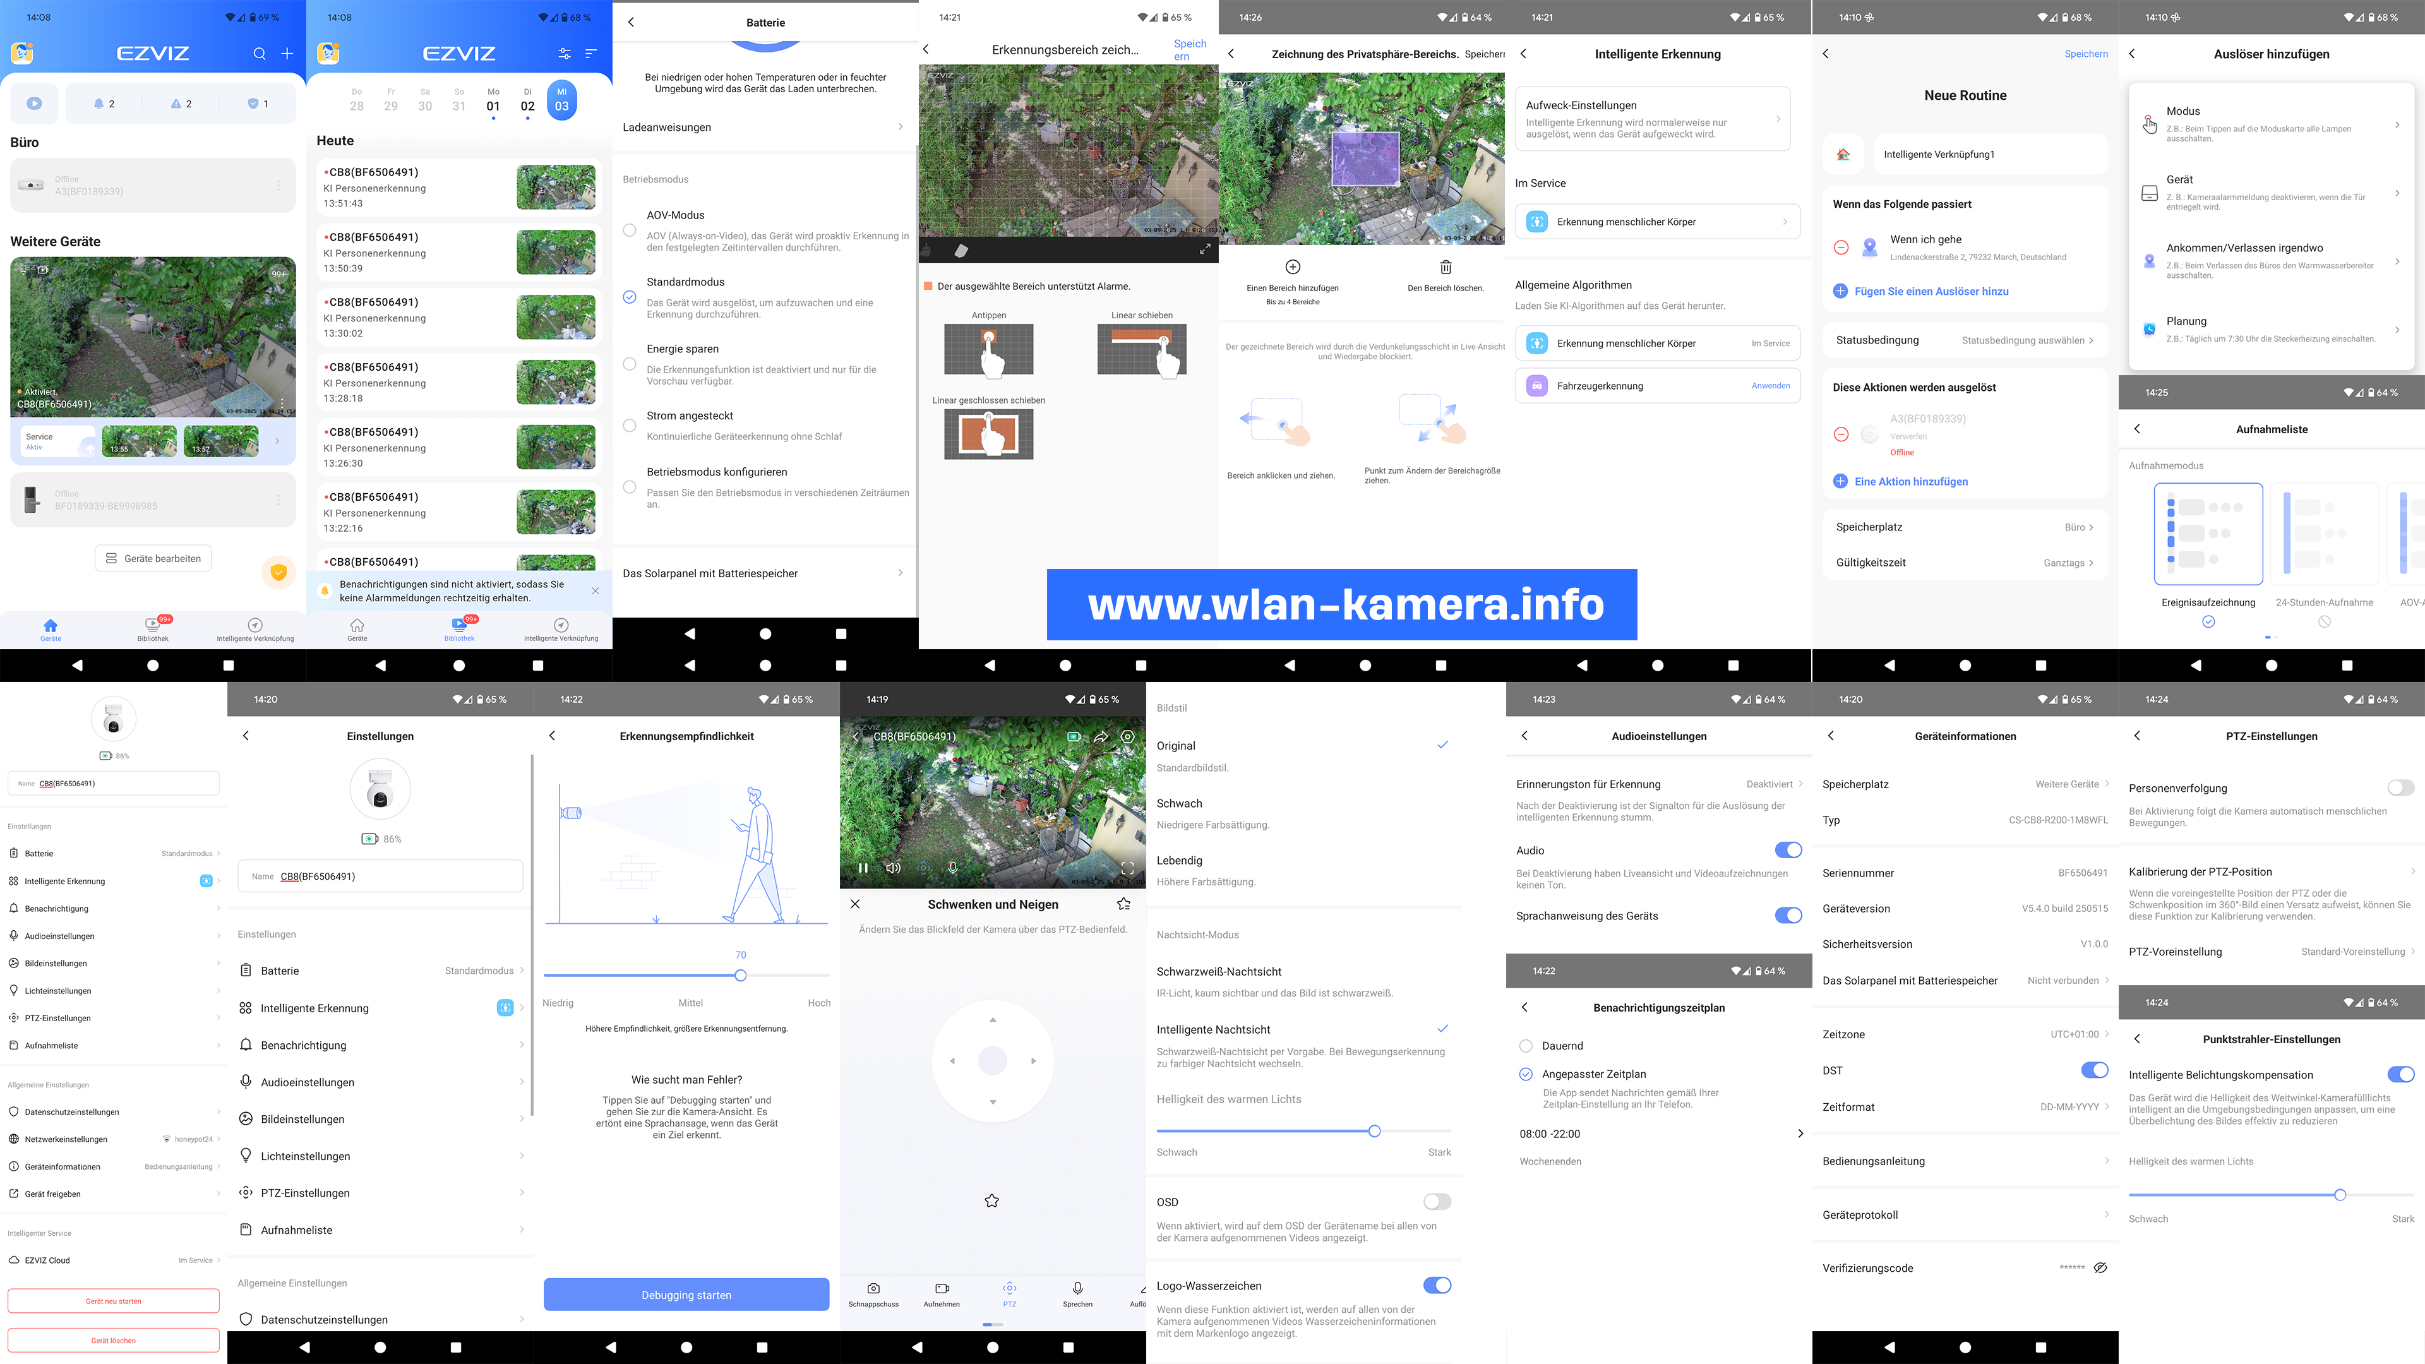Select date Mo 01 in calendar strip
Viewport: 2425px width, 1364px height.
pyautogui.click(x=493, y=102)
